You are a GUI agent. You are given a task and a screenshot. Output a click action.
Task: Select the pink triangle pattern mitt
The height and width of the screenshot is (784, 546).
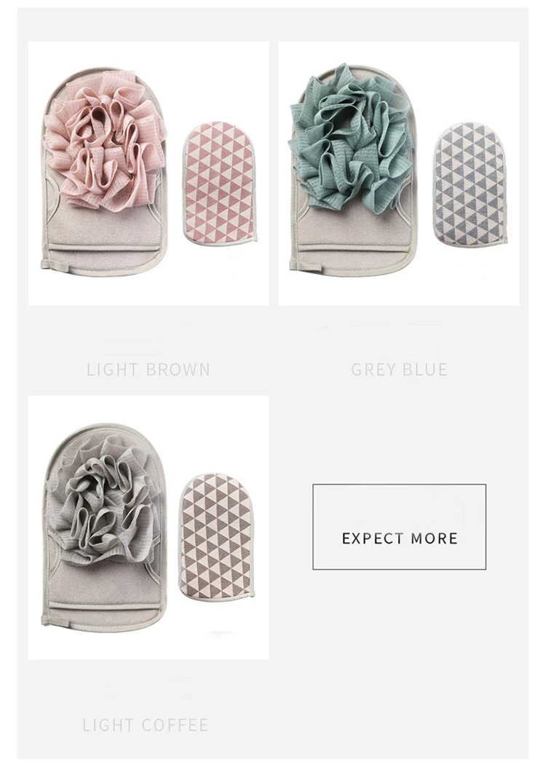(220, 184)
